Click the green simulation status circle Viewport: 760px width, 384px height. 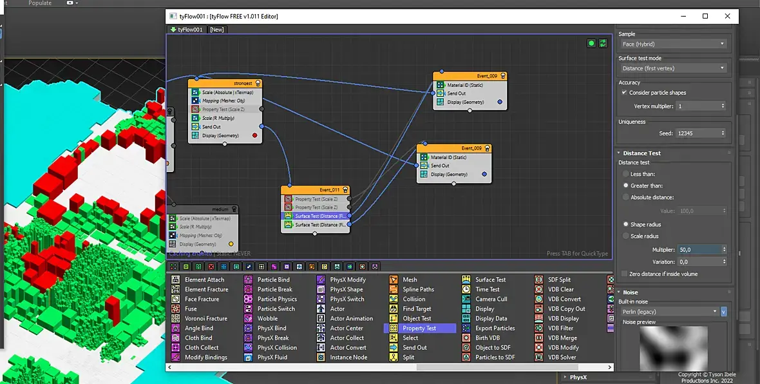point(591,43)
